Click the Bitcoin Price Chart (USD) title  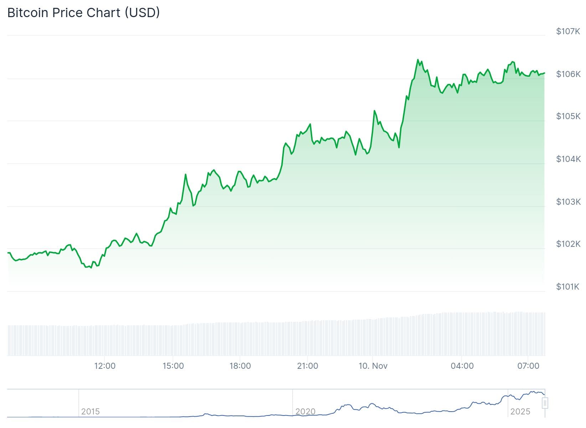pos(83,13)
